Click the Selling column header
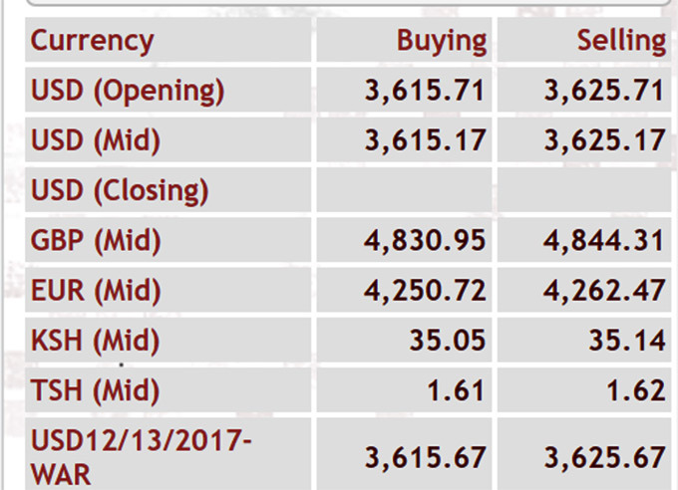 point(621,41)
